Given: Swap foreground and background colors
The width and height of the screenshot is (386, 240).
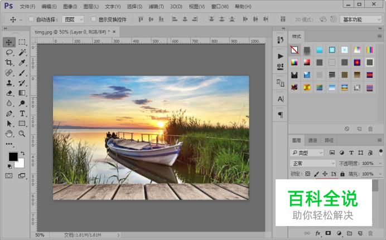Looking at the screenshot, I should 23,153.
